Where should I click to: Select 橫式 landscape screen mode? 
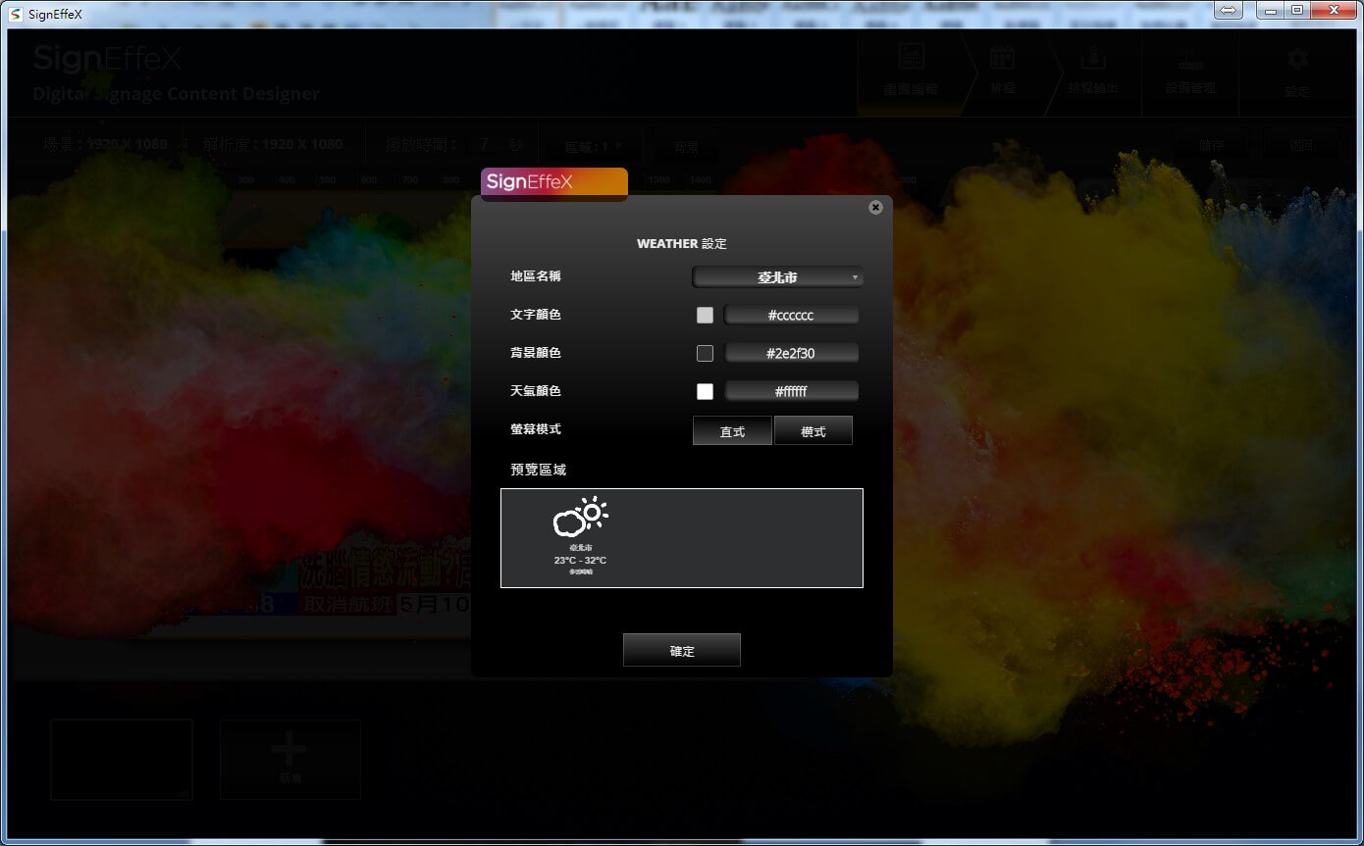813,431
